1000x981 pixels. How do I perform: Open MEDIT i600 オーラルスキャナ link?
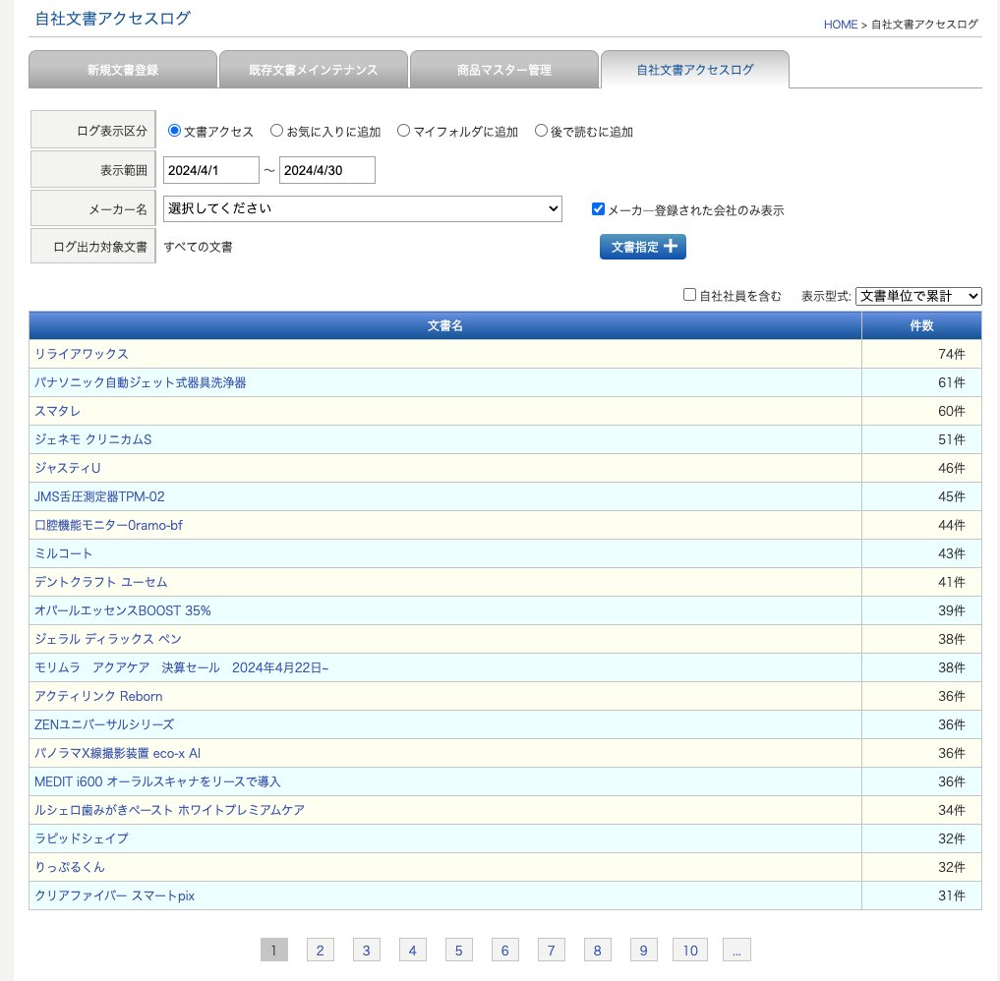157,781
